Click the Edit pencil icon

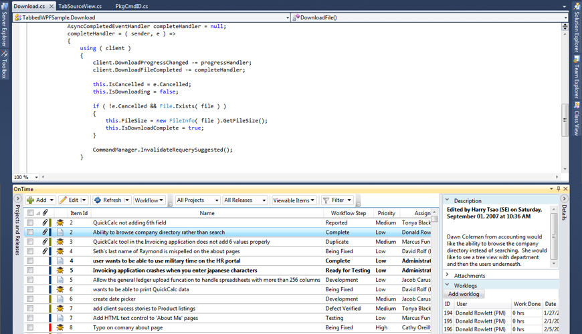pyautogui.click(x=64, y=200)
